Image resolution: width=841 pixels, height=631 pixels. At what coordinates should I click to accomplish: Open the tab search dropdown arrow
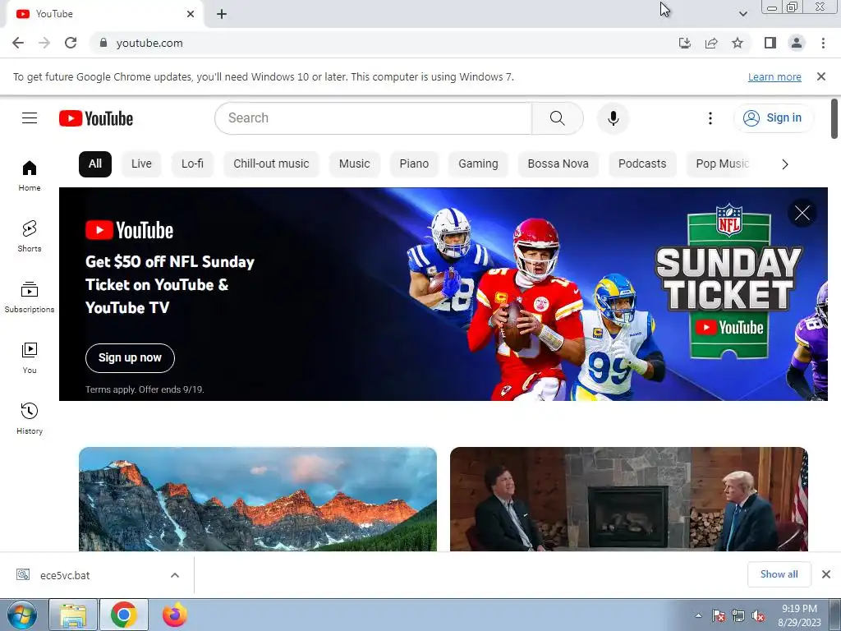[742, 14]
